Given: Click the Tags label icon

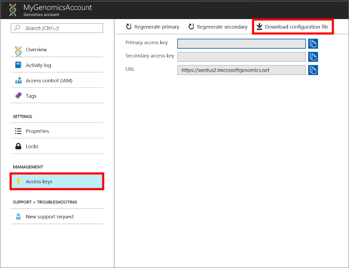Looking at the screenshot, I should pos(18,95).
